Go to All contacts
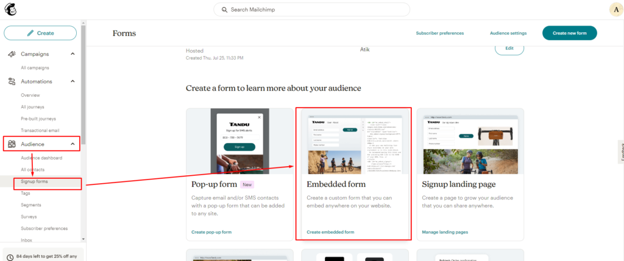Viewport: 624px width, 261px height. [x=33, y=170]
